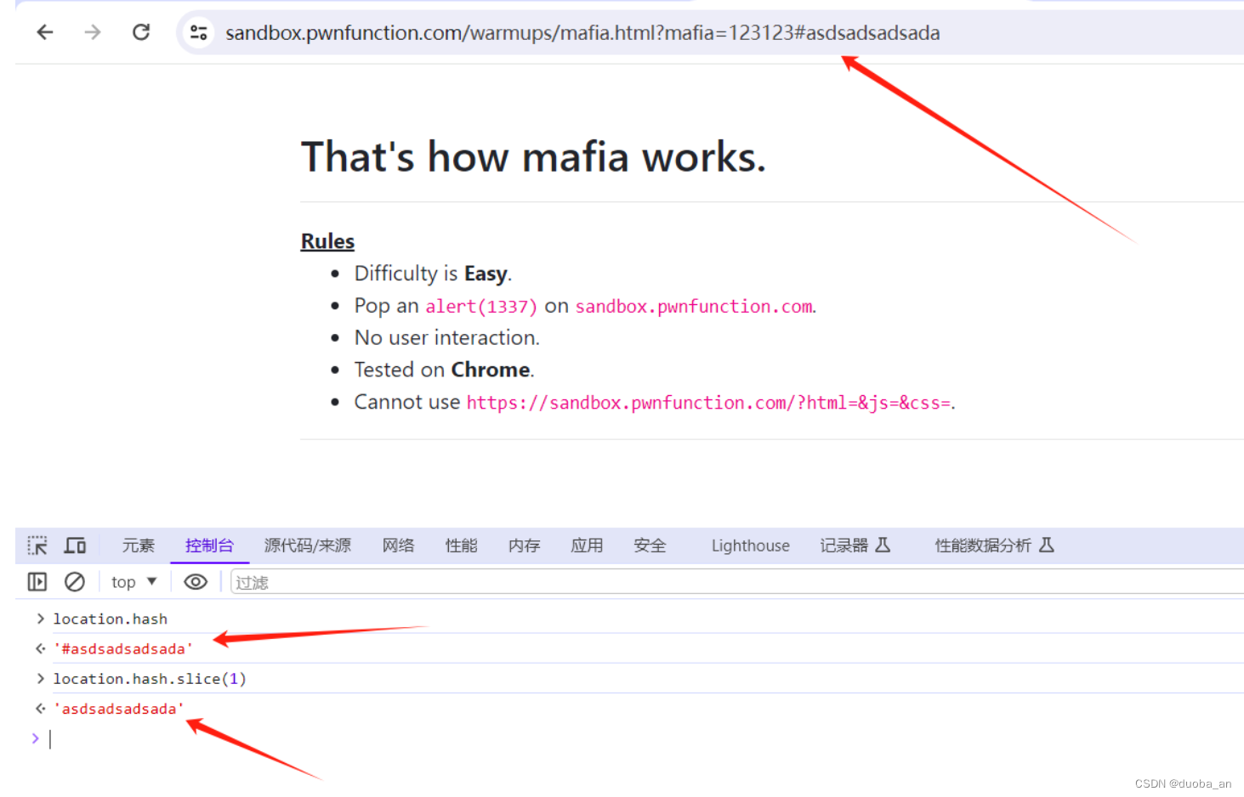Open the console sidebar panel icon
The image size is (1244, 797).
[x=37, y=581]
